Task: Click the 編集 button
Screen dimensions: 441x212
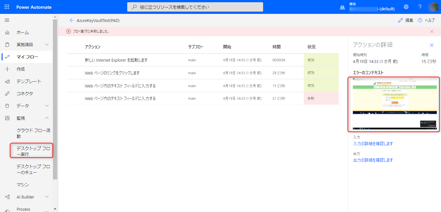Action: pyautogui.click(x=405, y=20)
